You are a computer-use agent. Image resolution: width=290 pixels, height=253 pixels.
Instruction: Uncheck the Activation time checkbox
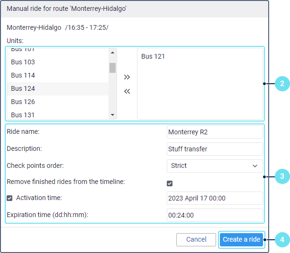pyautogui.click(x=9, y=198)
